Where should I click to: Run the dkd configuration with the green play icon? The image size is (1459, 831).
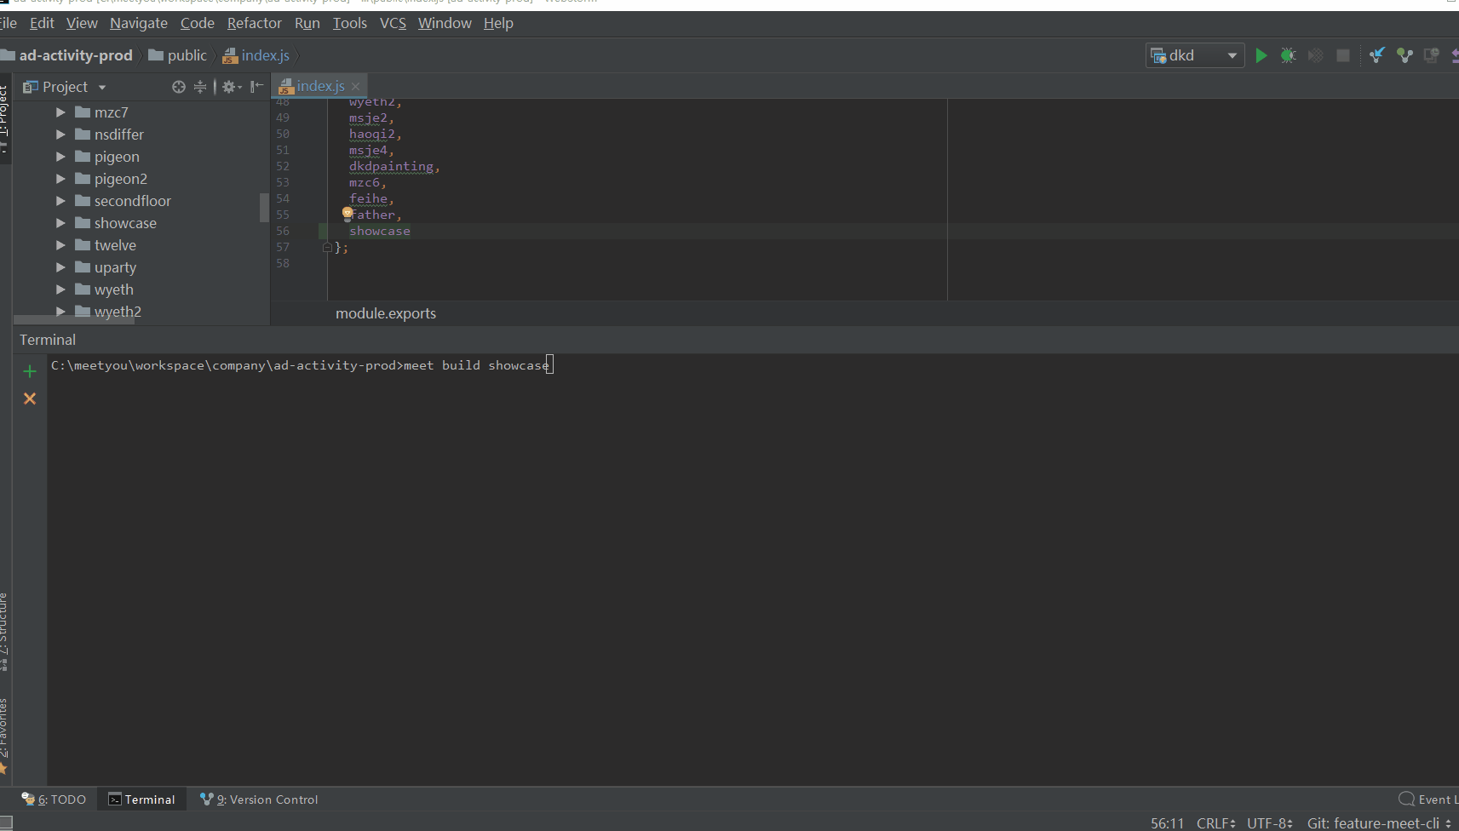(1261, 55)
